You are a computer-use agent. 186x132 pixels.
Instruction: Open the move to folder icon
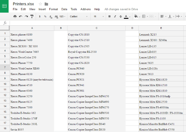click(x=46, y=4)
